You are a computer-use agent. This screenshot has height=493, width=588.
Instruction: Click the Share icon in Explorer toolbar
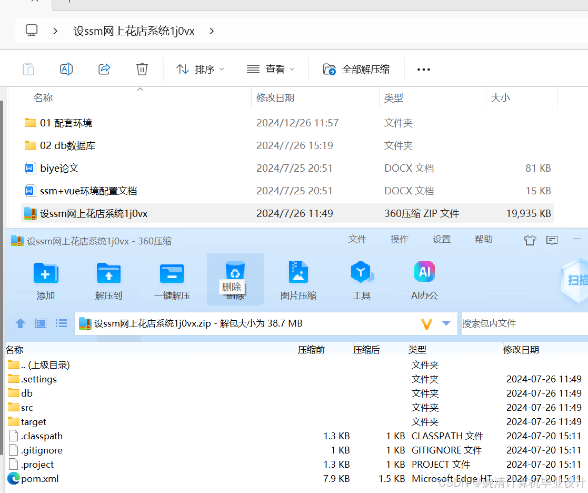point(104,69)
